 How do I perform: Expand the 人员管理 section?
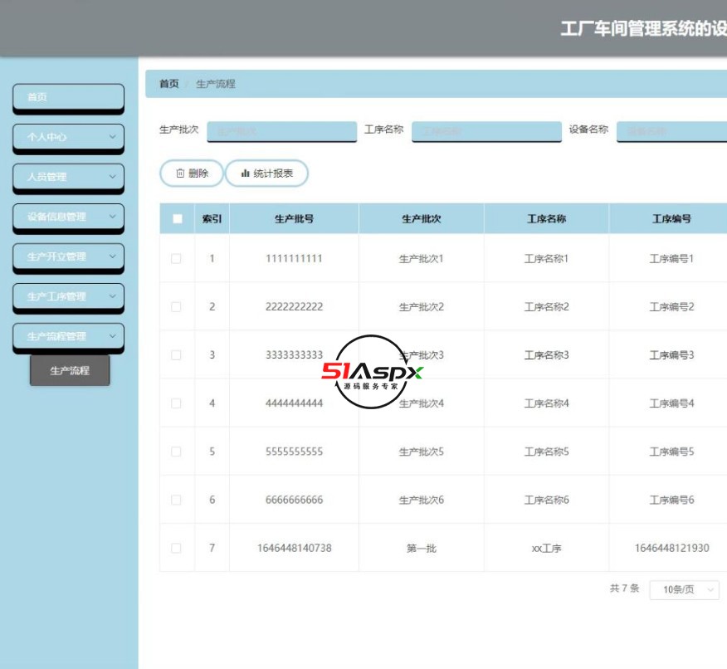coord(67,178)
